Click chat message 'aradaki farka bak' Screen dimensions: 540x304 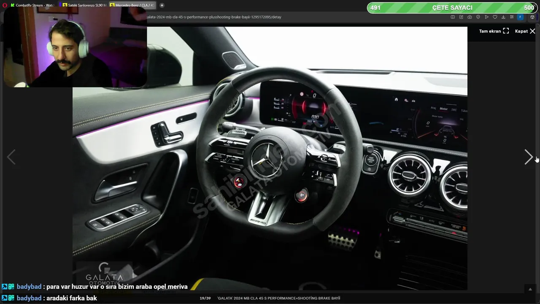pos(72,298)
